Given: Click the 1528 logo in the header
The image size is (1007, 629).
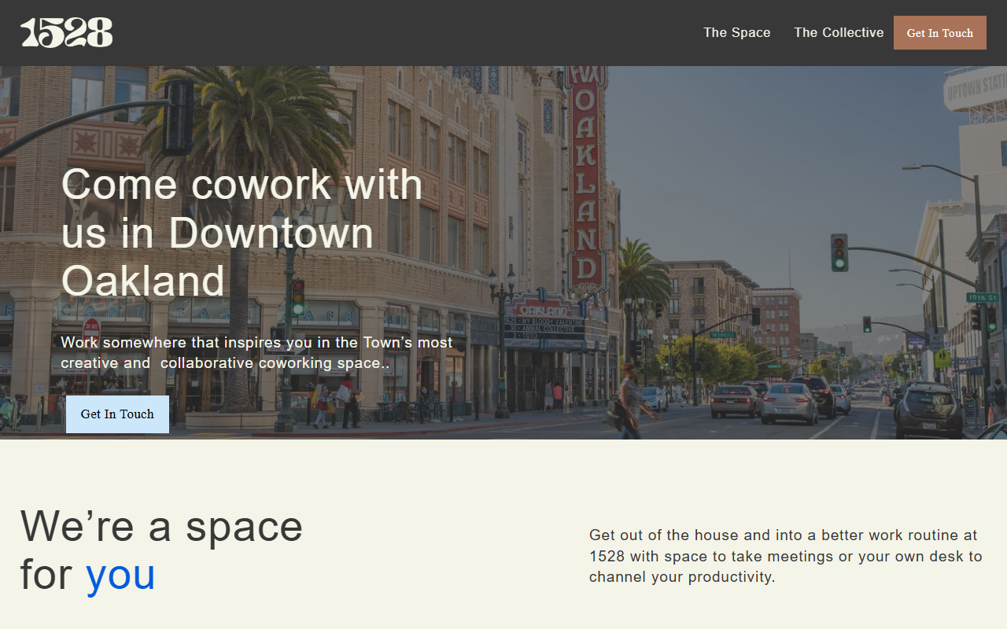Looking at the screenshot, I should coord(67,33).
